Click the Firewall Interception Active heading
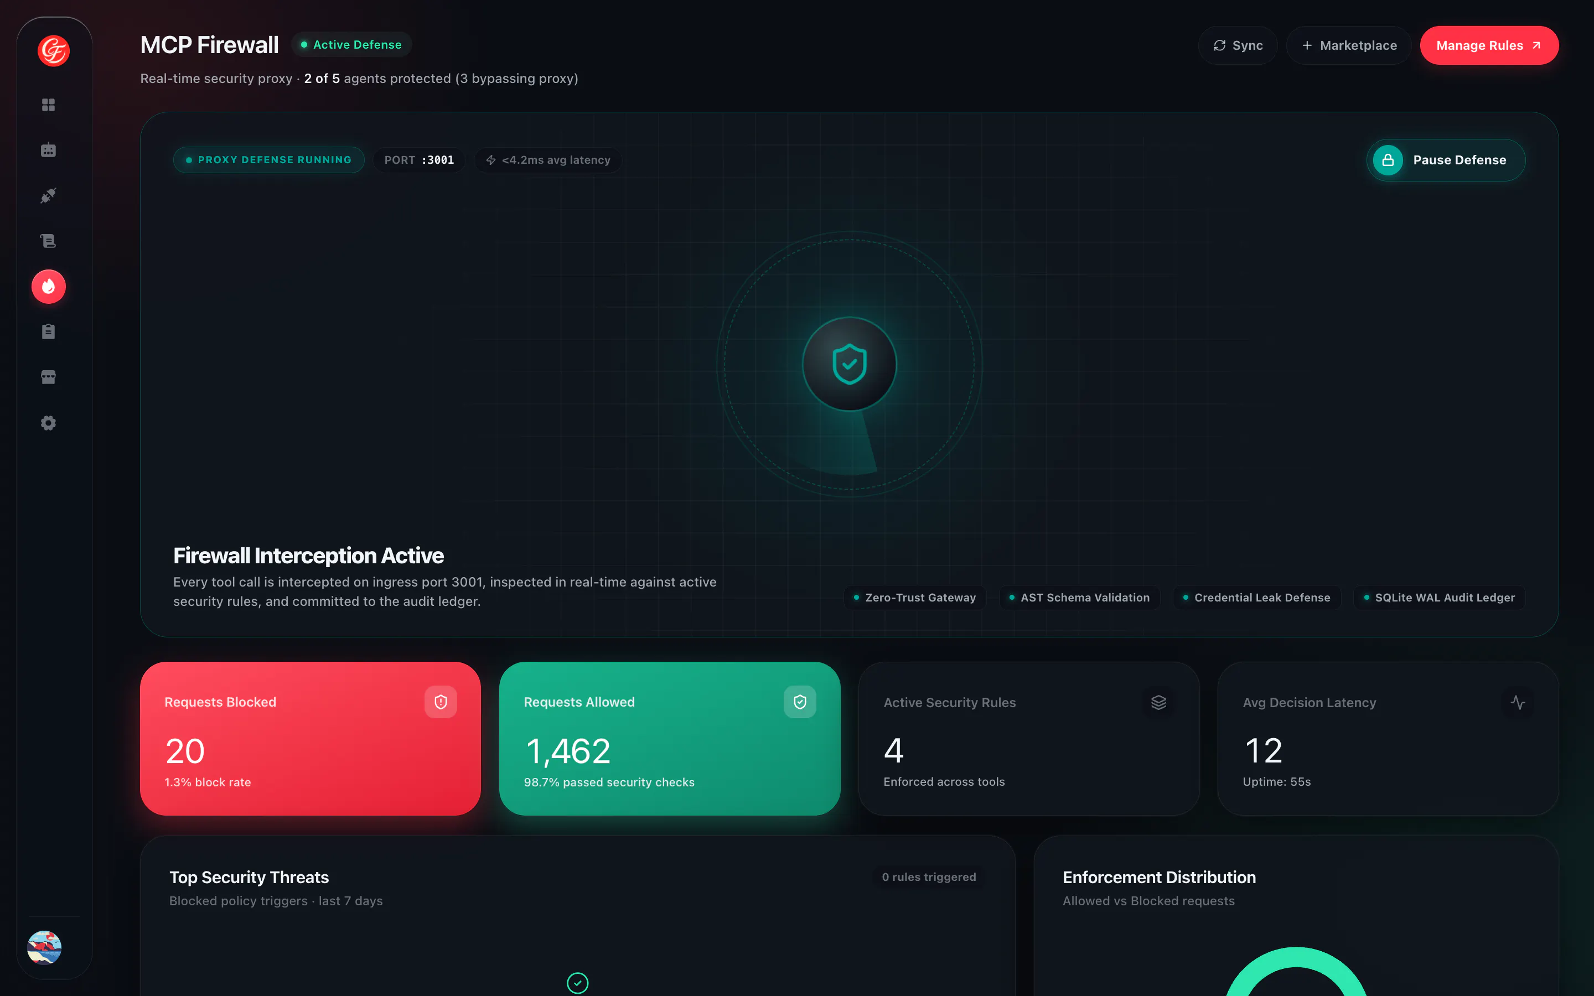This screenshot has height=996, width=1594. tap(308, 556)
